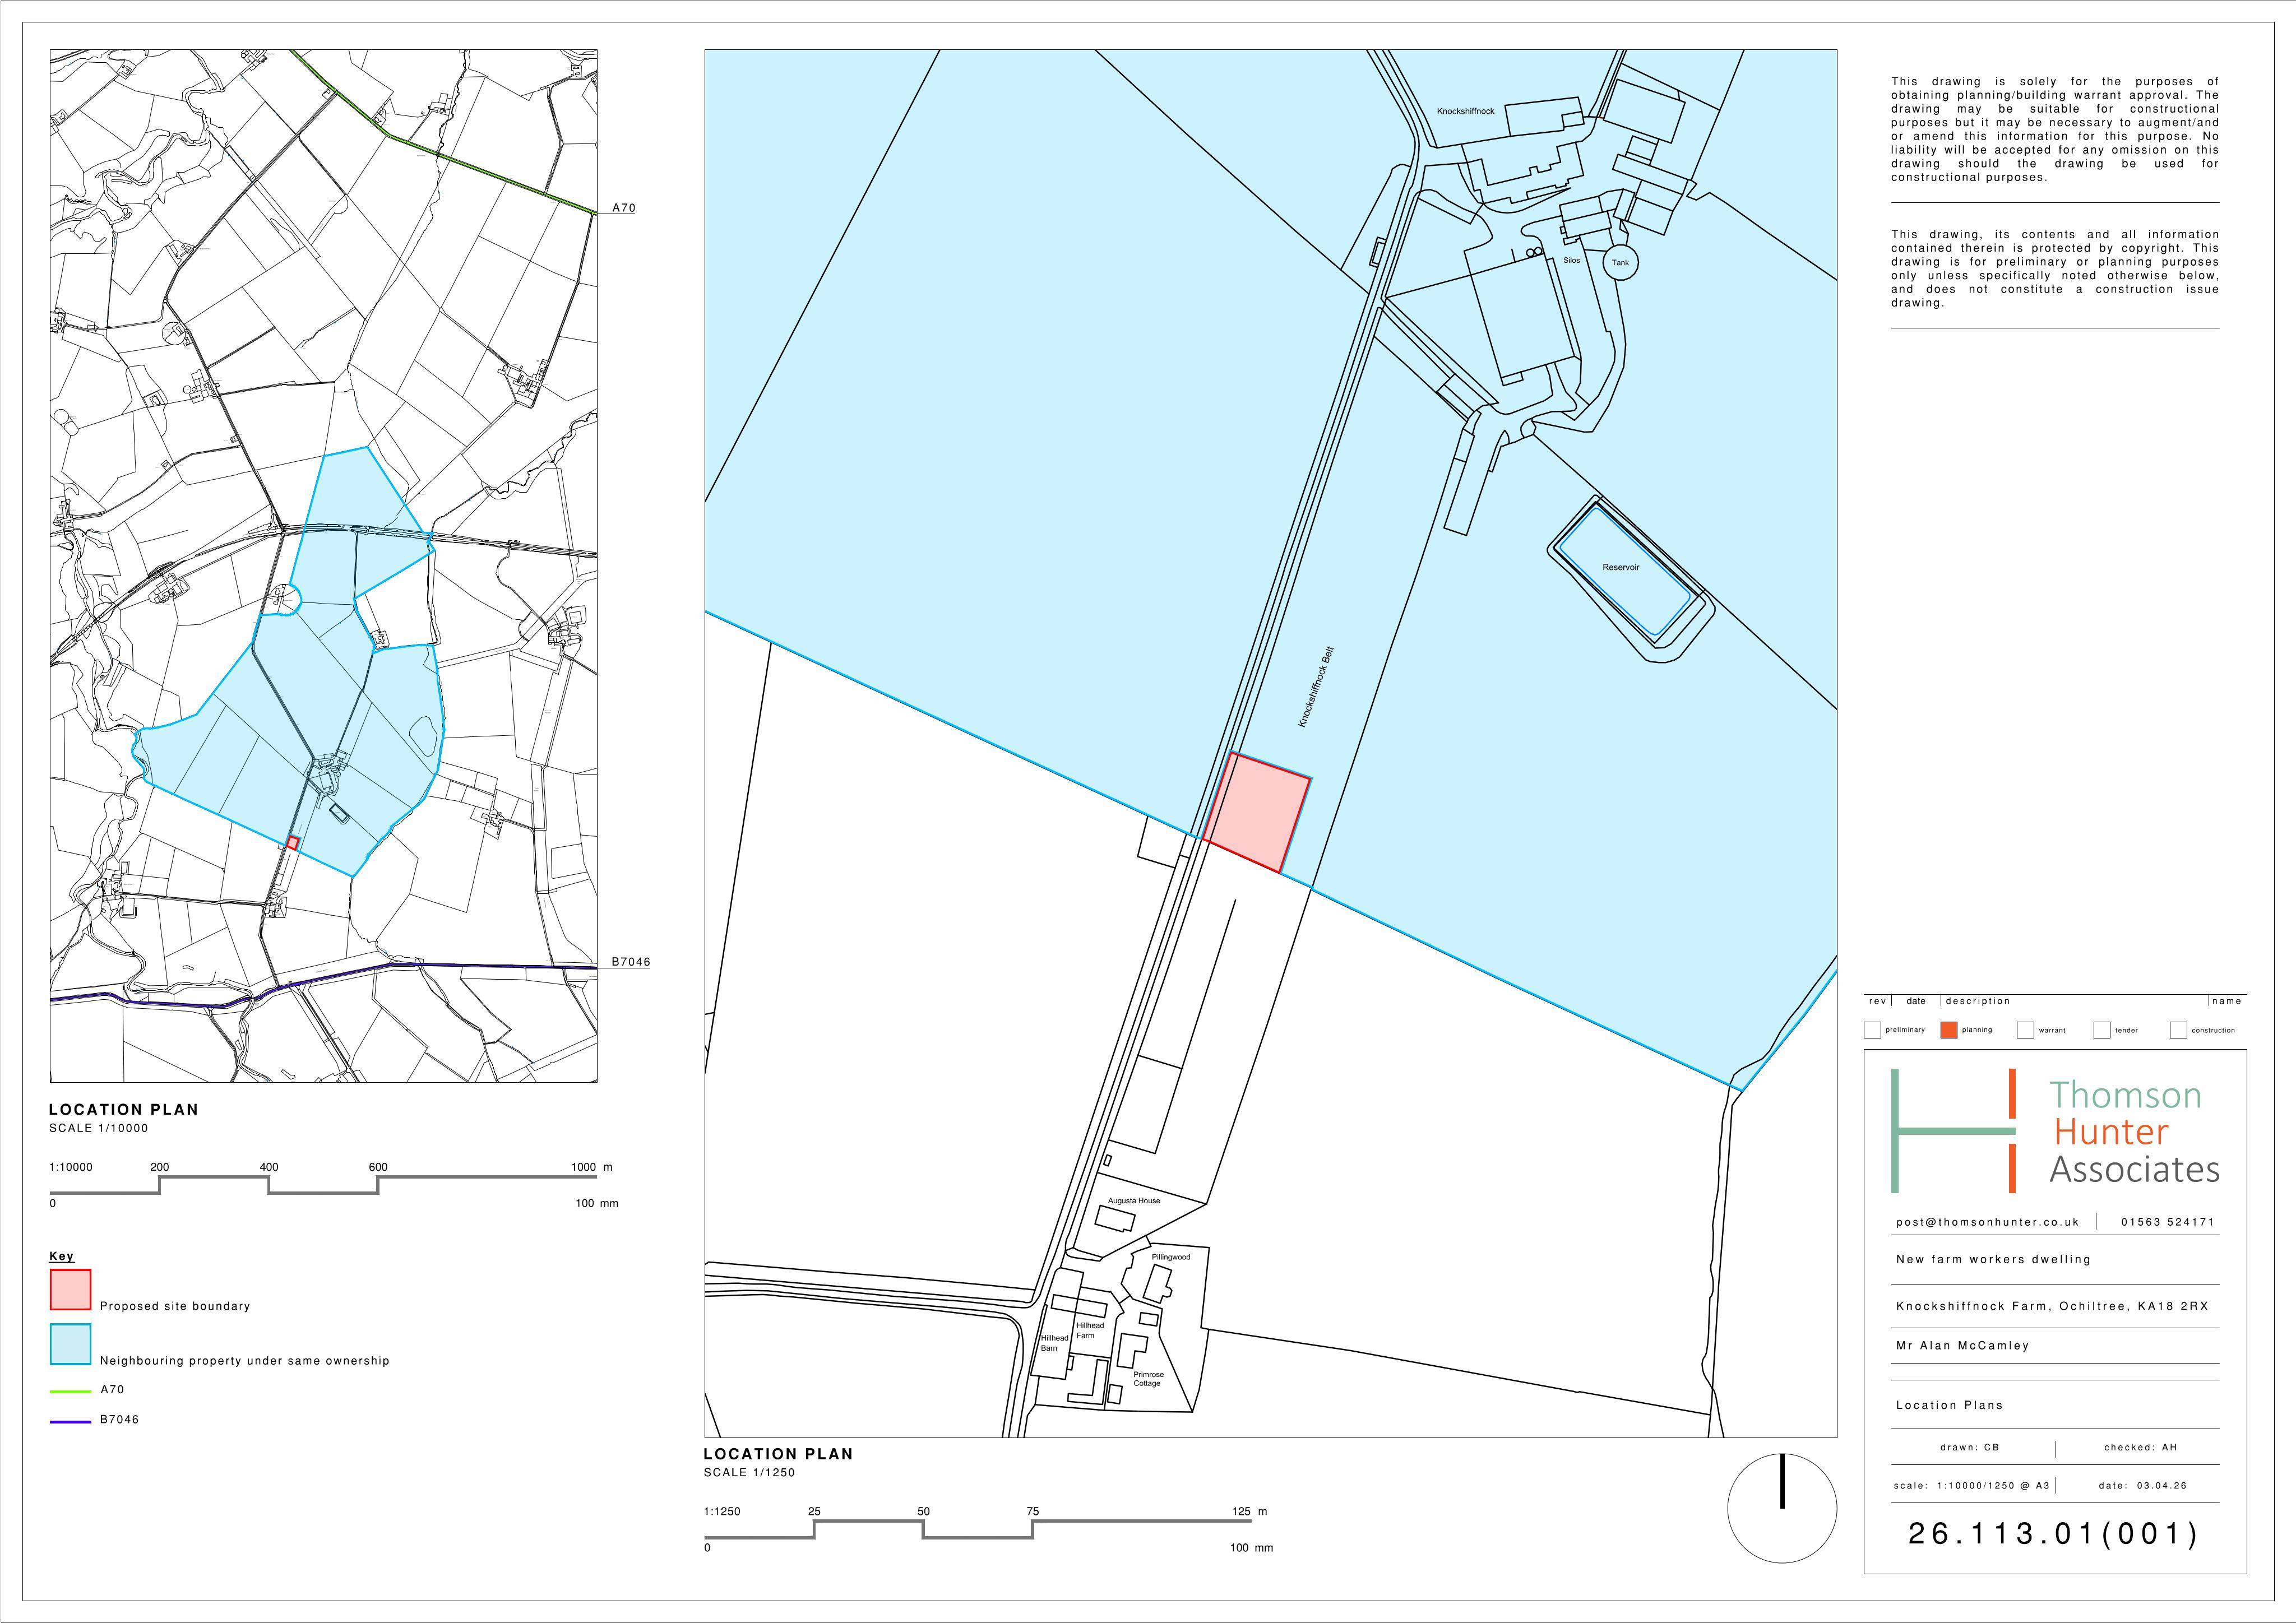Click the green A70 line in the key
This screenshot has width=2296, height=1623.
coord(71,1391)
